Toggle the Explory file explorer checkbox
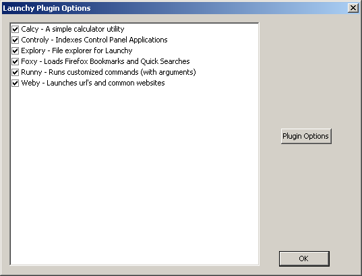The image size is (362, 276). tap(16, 50)
